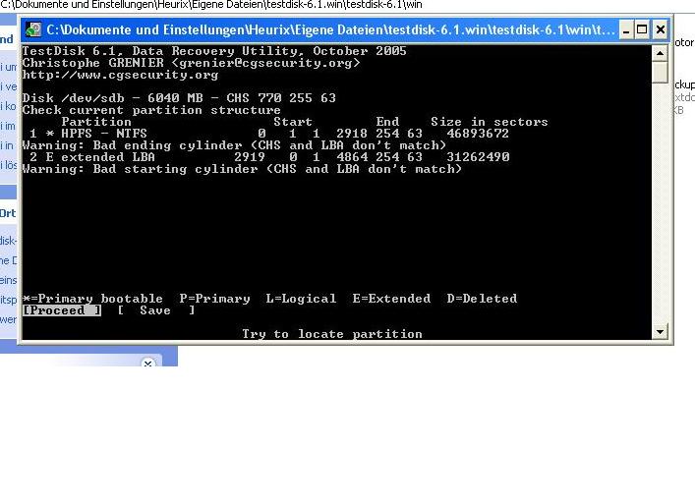Click the Try to locate partition hint
Viewport: 695px width, 503px height.
point(332,334)
